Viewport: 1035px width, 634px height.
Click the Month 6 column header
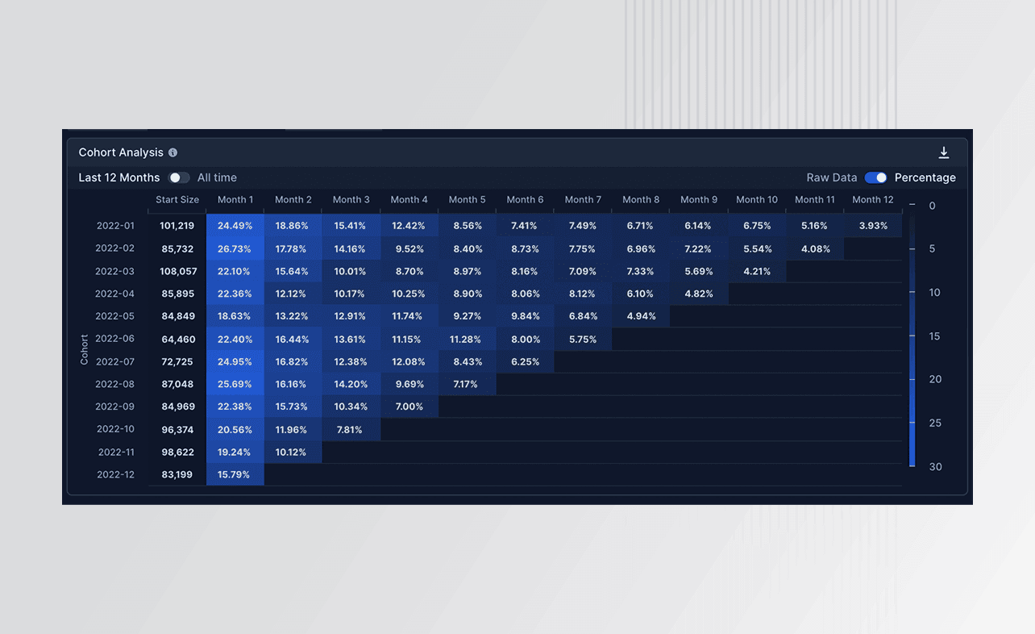[x=525, y=199]
